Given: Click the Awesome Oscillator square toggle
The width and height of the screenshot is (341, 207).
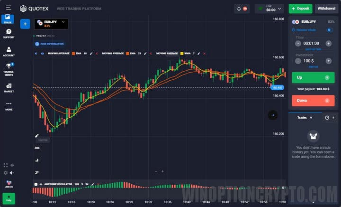Looking at the screenshot, I should 36,184.
